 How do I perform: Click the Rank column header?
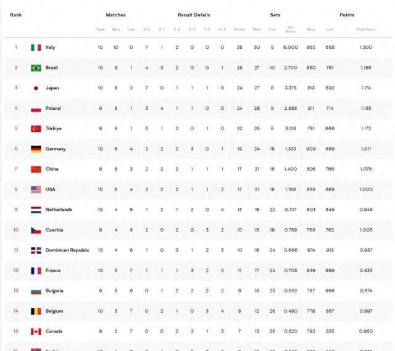click(15, 15)
